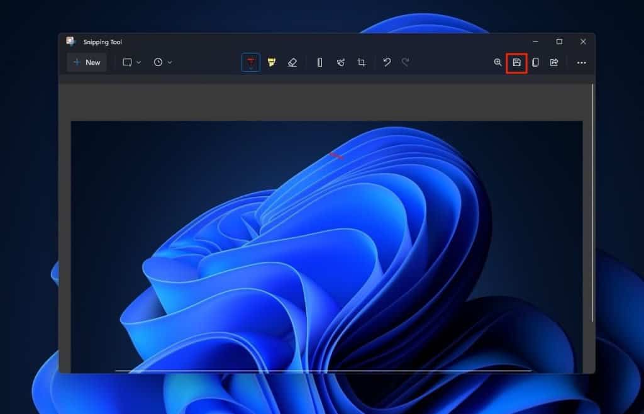The width and height of the screenshot is (644, 414).
Task: Start a New snip
Action: (86, 62)
